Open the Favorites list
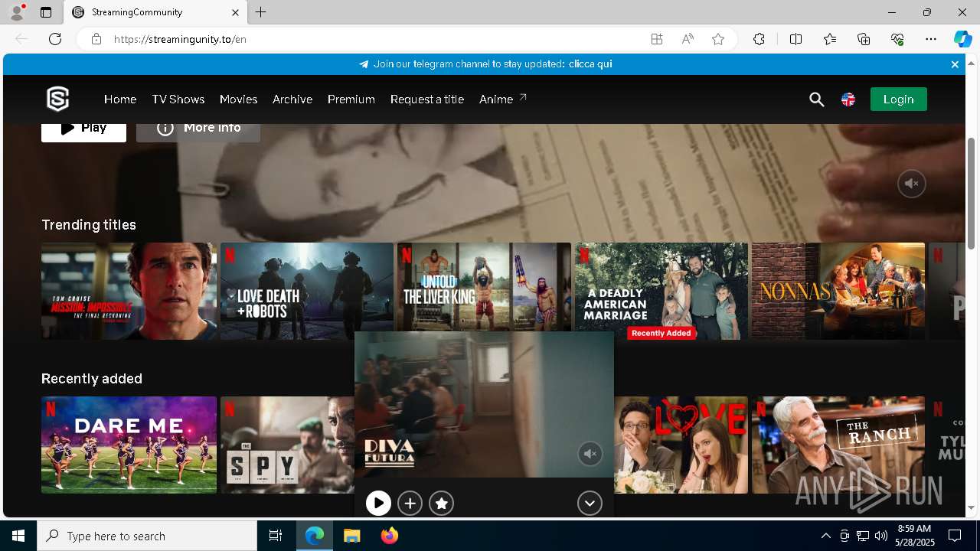Screen dimensions: 980x551 tap(830, 39)
